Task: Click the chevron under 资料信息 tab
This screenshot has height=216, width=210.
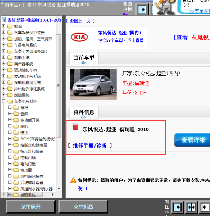Action: tap(83, 117)
